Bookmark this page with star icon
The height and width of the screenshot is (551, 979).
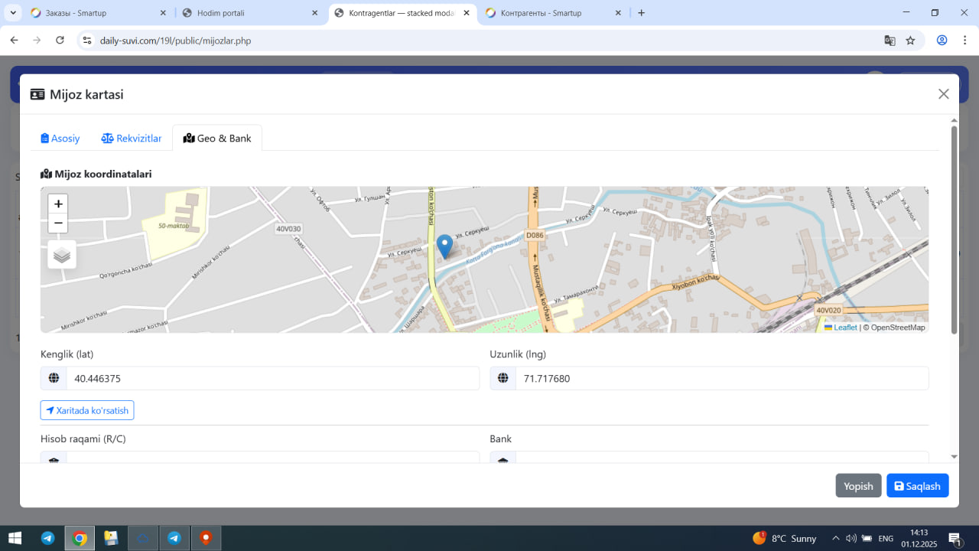pos(910,41)
